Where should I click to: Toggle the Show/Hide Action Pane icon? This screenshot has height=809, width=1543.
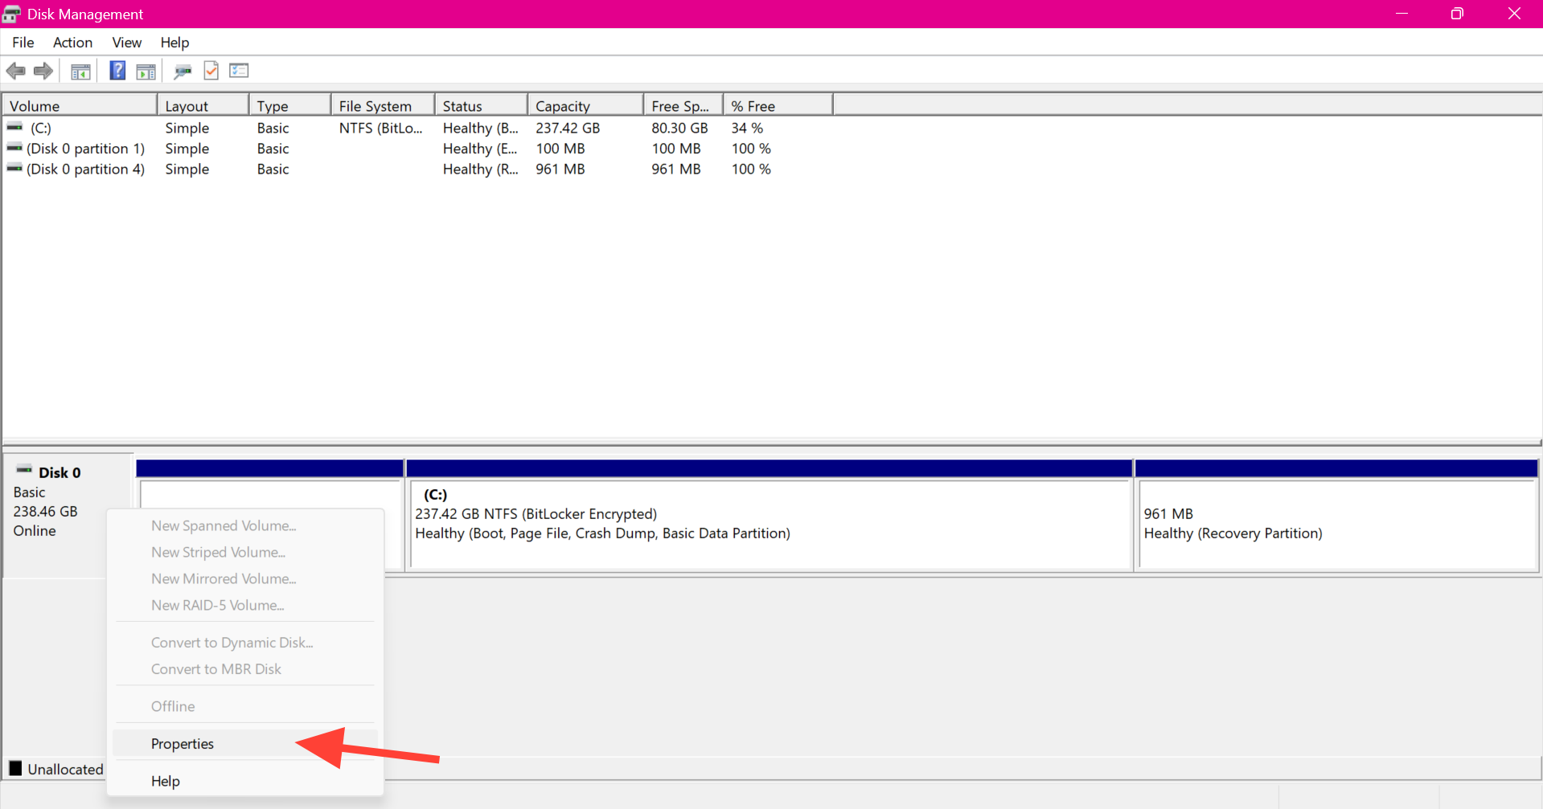[x=146, y=72]
